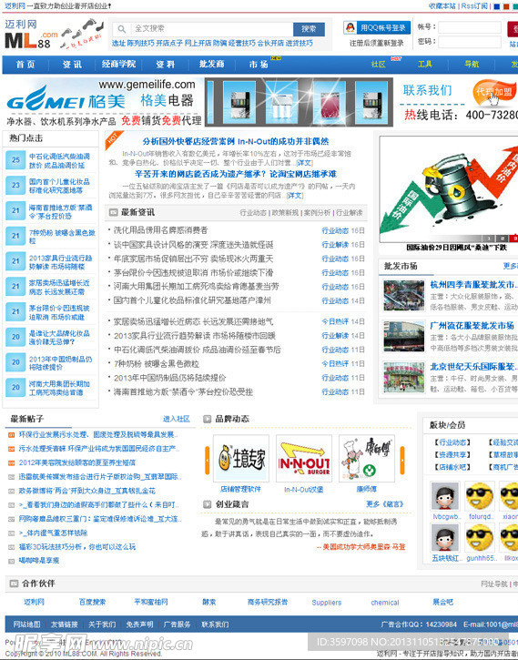Open the 批发商 navigation menu item
The height and width of the screenshot is (660, 518).
coord(211,65)
